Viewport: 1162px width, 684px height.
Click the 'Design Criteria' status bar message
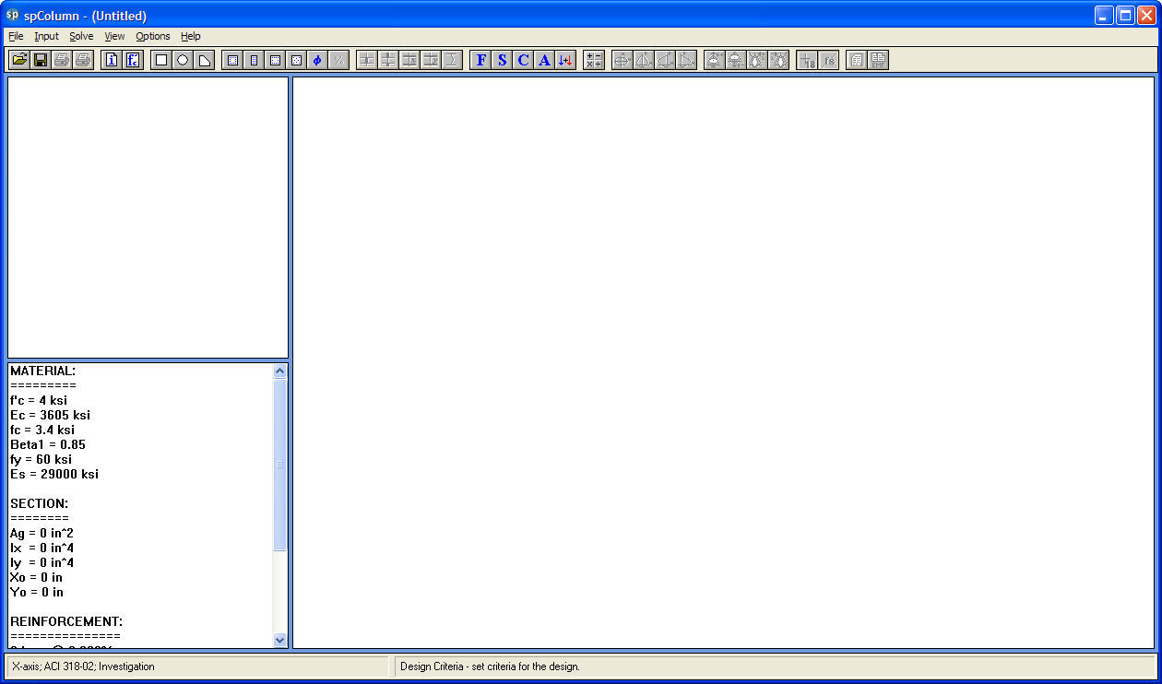(491, 666)
